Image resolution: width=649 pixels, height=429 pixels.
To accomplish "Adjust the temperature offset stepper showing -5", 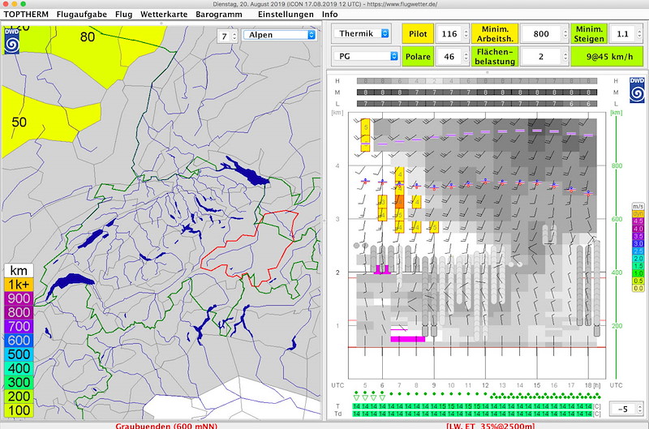I will coord(640,410).
